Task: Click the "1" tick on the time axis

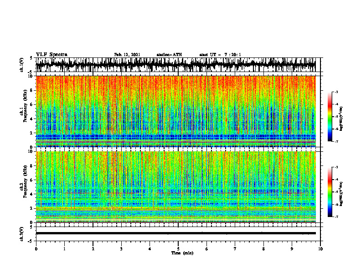Action: click(x=64, y=249)
